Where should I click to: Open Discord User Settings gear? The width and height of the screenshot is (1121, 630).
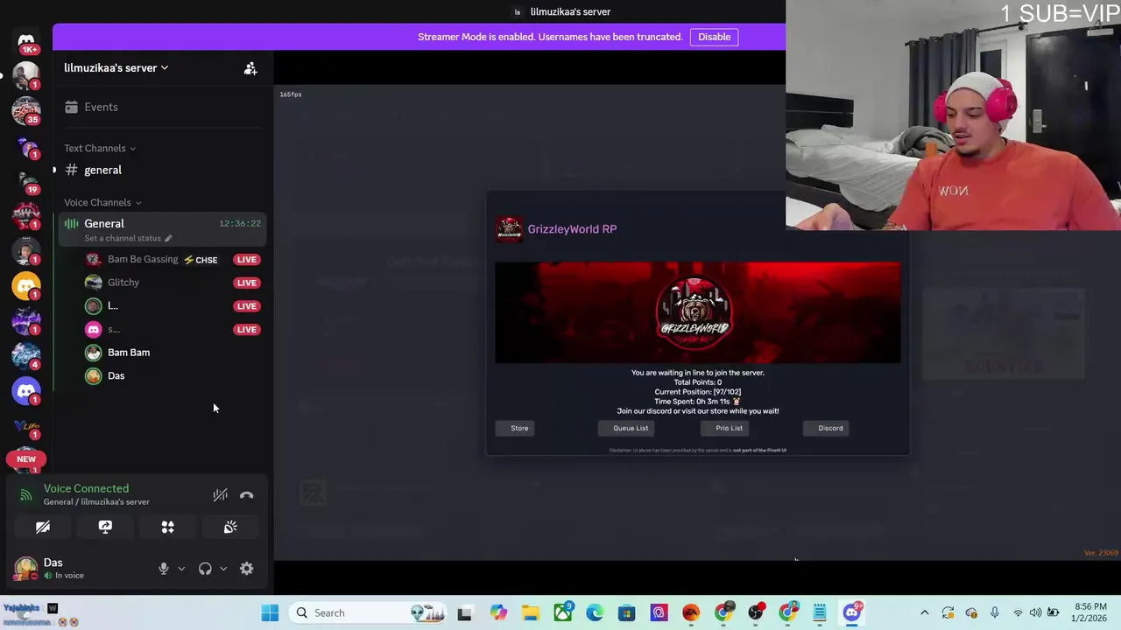pyautogui.click(x=247, y=569)
